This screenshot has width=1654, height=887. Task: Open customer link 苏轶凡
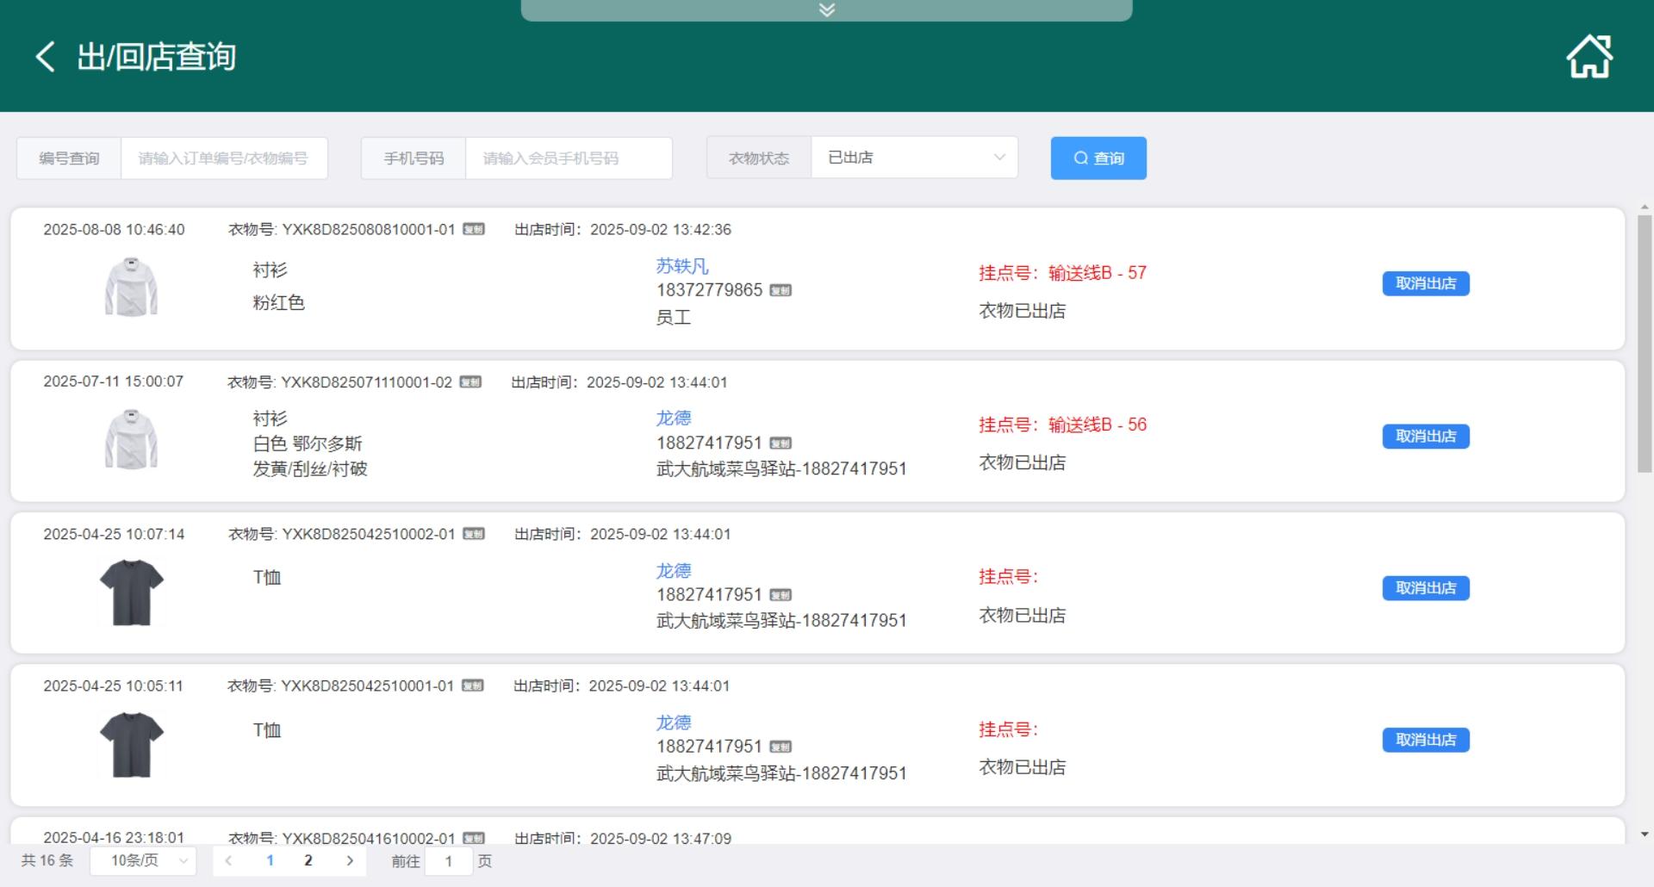coord(682,266)
